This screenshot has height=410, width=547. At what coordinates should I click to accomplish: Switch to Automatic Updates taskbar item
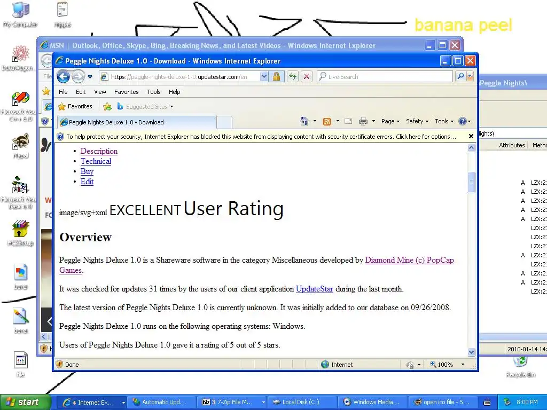click(161, 403)
